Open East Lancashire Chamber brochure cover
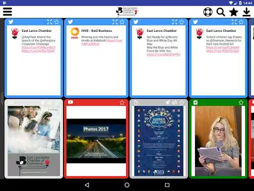 [x=34, y=141]
